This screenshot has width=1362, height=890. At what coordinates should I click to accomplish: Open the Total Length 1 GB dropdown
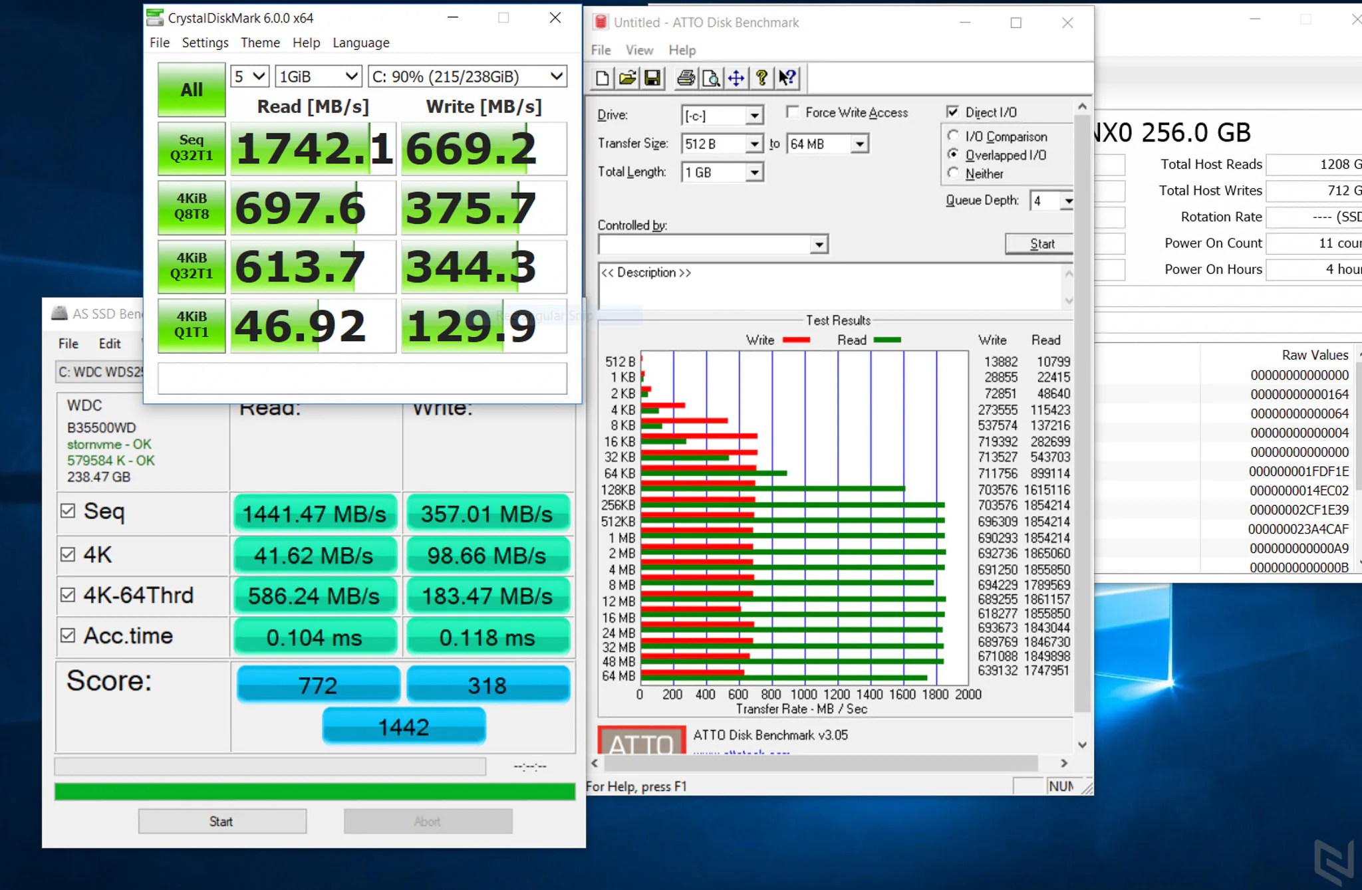[x=754, y=172]
